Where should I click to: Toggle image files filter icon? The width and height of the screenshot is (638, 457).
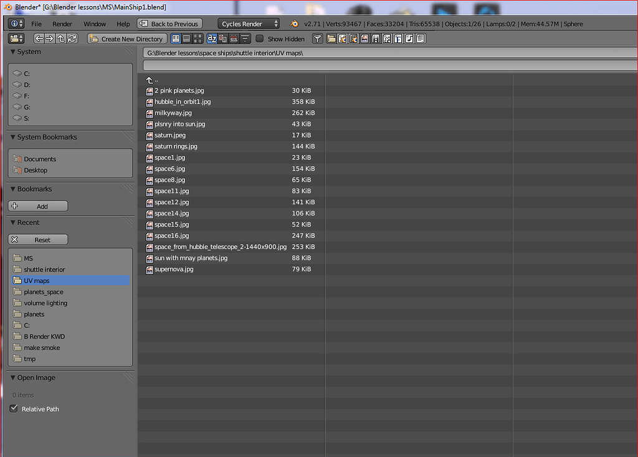tap(364, 39)
